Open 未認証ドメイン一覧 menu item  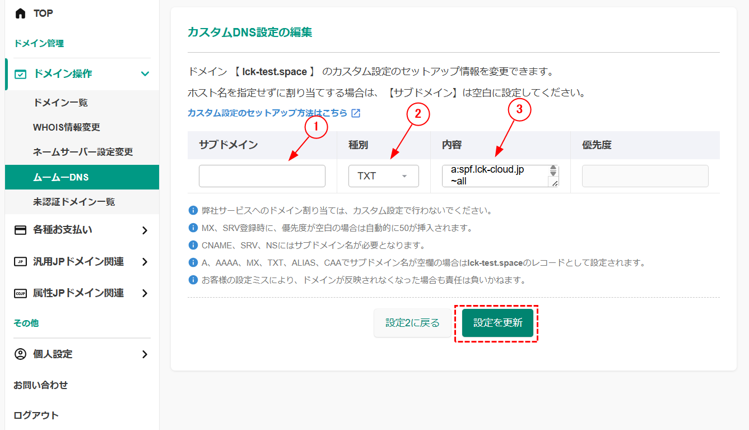74,202
